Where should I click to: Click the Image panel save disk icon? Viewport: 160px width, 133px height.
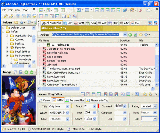[21, 72]
